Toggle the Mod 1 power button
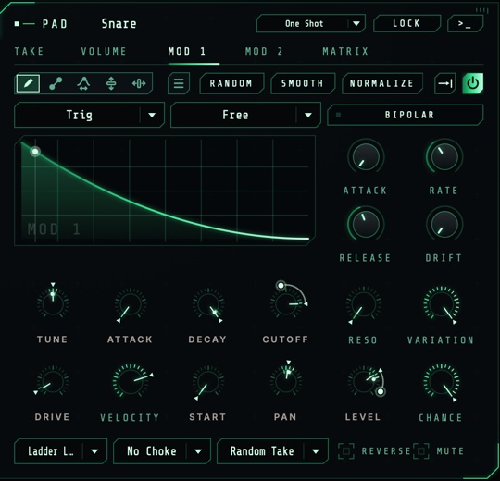 click(472, 83)
